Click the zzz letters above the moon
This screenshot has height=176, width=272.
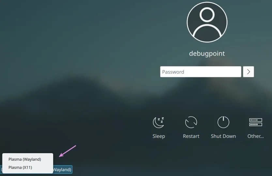tap(161, 120)
